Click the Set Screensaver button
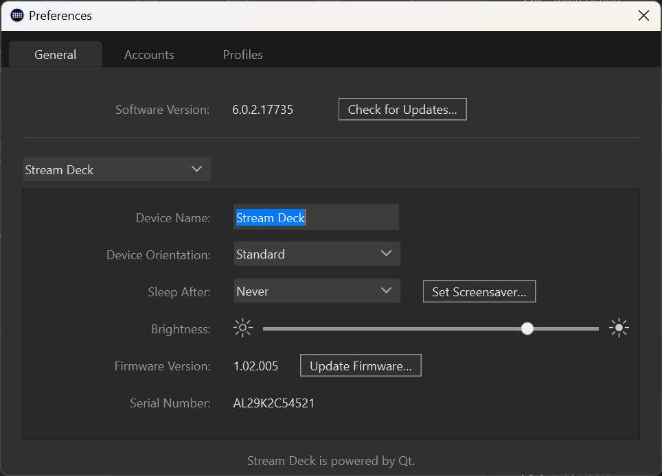The width and height of the screenshot is (662, 476). pyautogui.click(x=479, y=291)
